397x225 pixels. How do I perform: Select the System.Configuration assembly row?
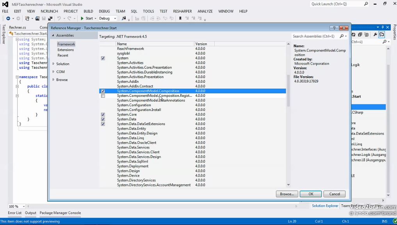(x=192, y=105)
